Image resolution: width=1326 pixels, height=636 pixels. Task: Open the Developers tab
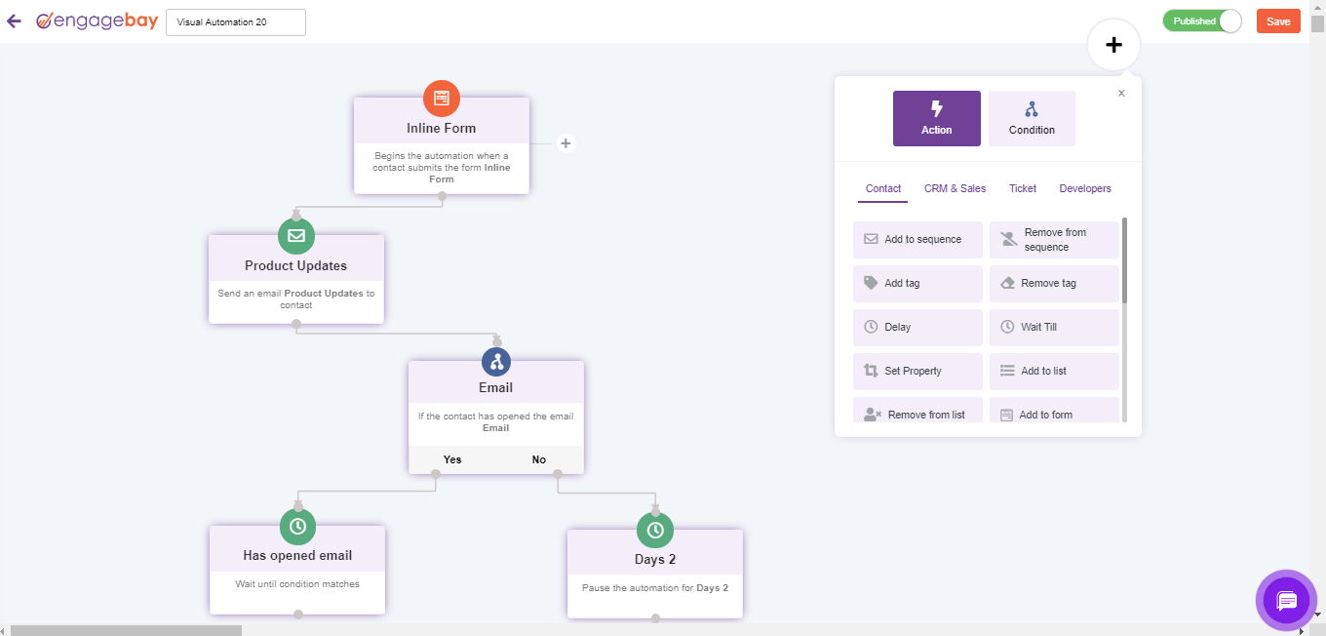[1084, 188]
